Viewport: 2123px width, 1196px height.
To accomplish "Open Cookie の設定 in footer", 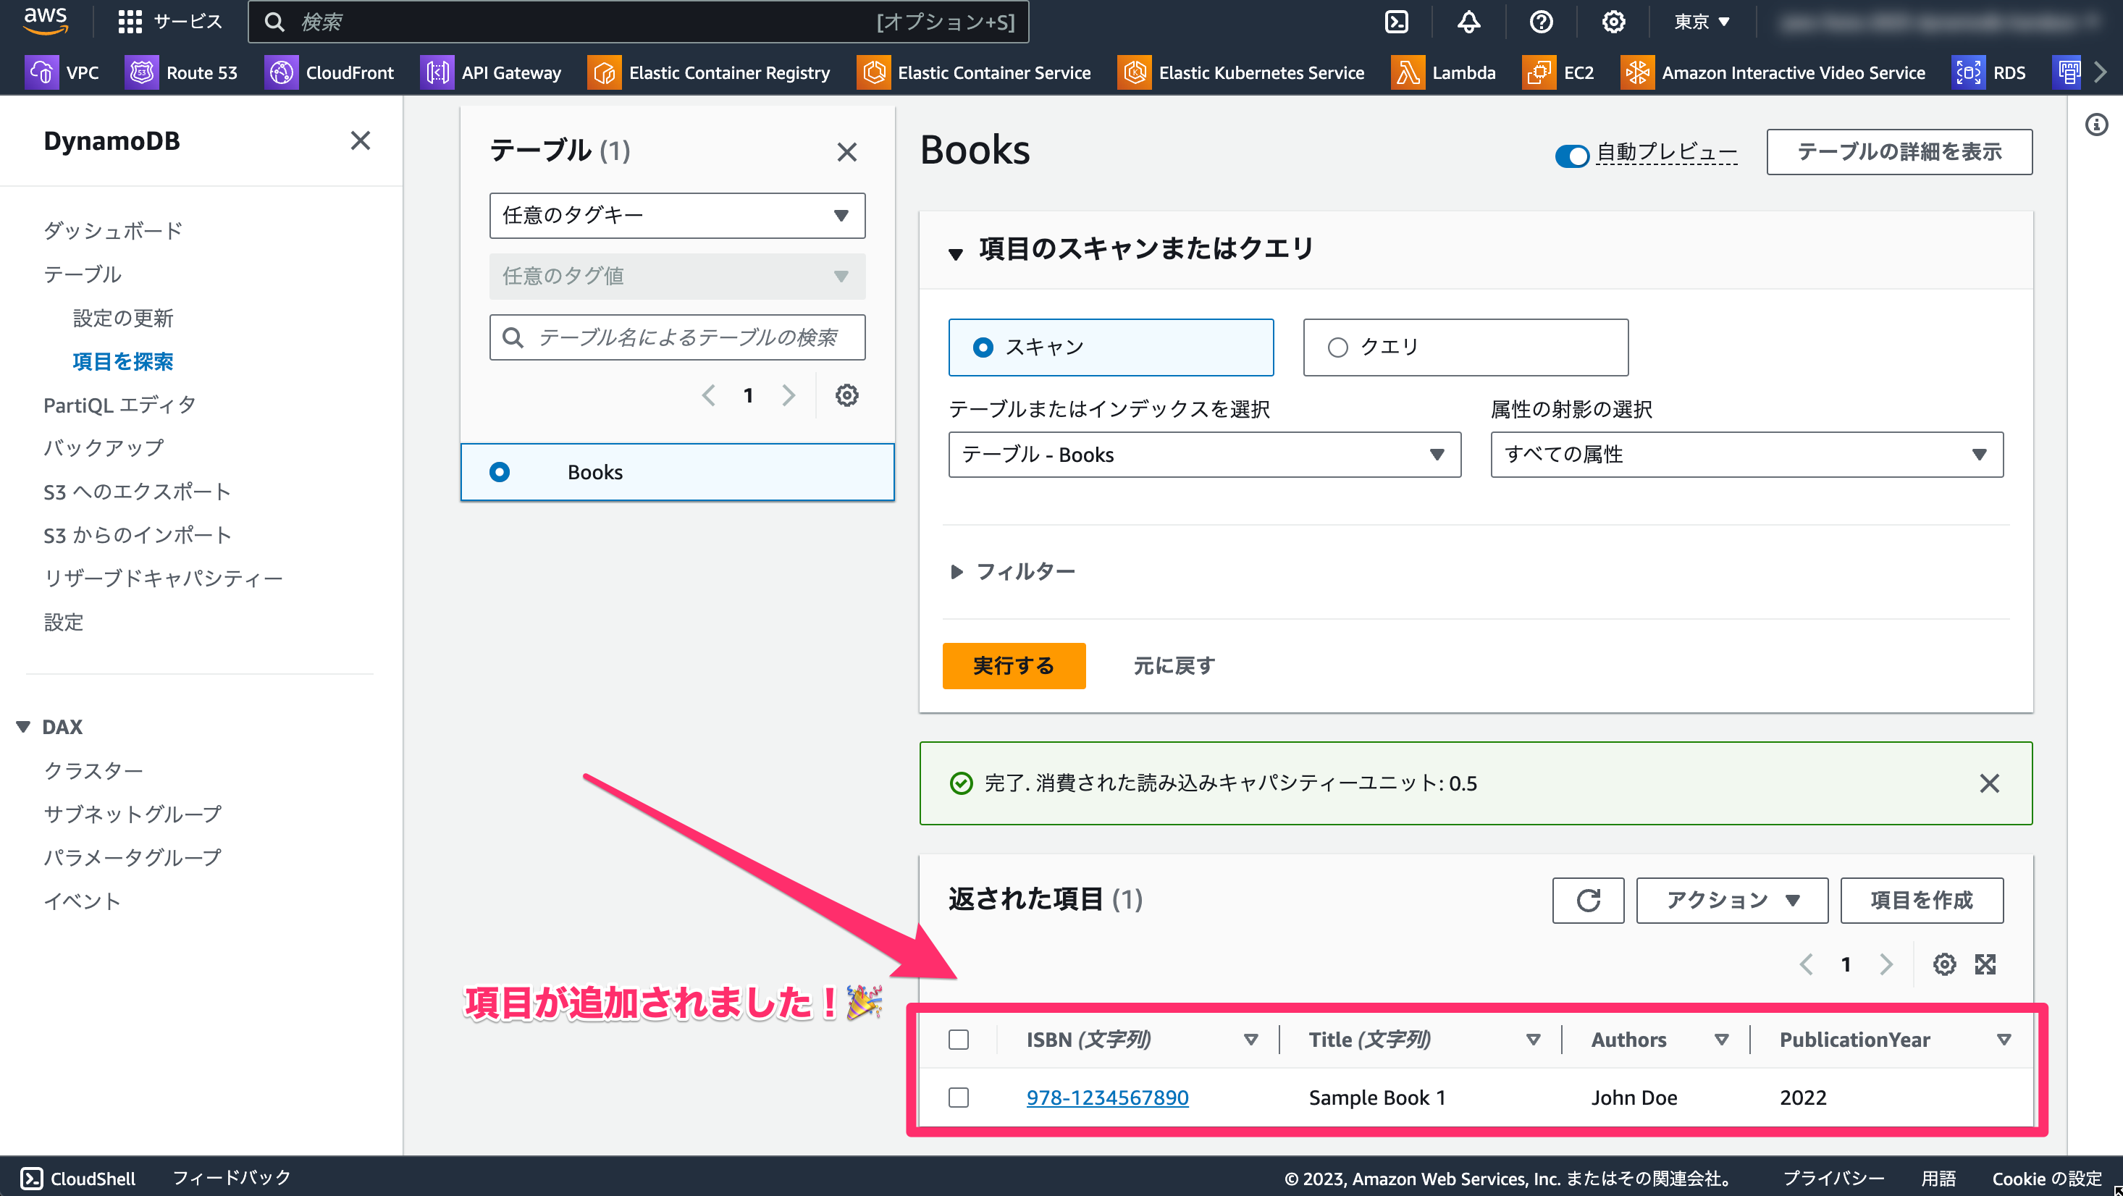I will [2046, 1178].
